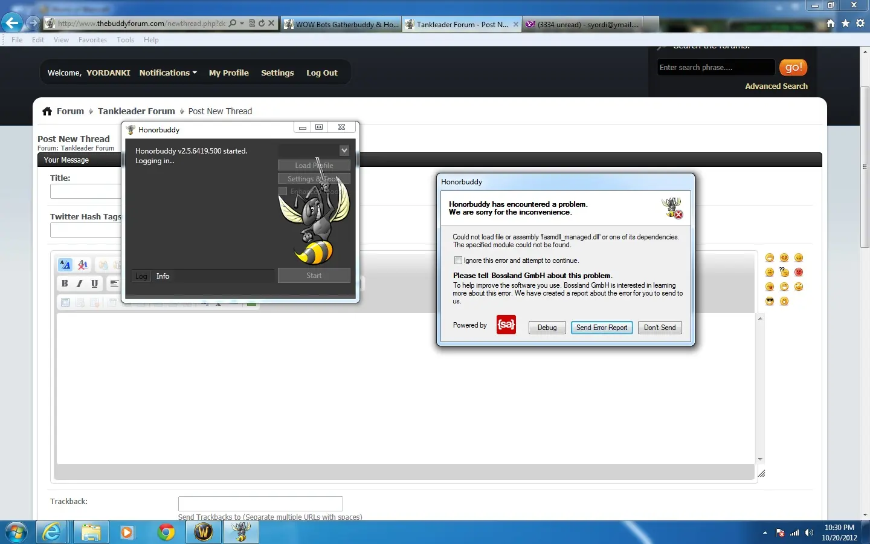Image resolution: width=870 pixels, height=544 pixels.
Task: Open the View menu
Action: click(61, 40)
